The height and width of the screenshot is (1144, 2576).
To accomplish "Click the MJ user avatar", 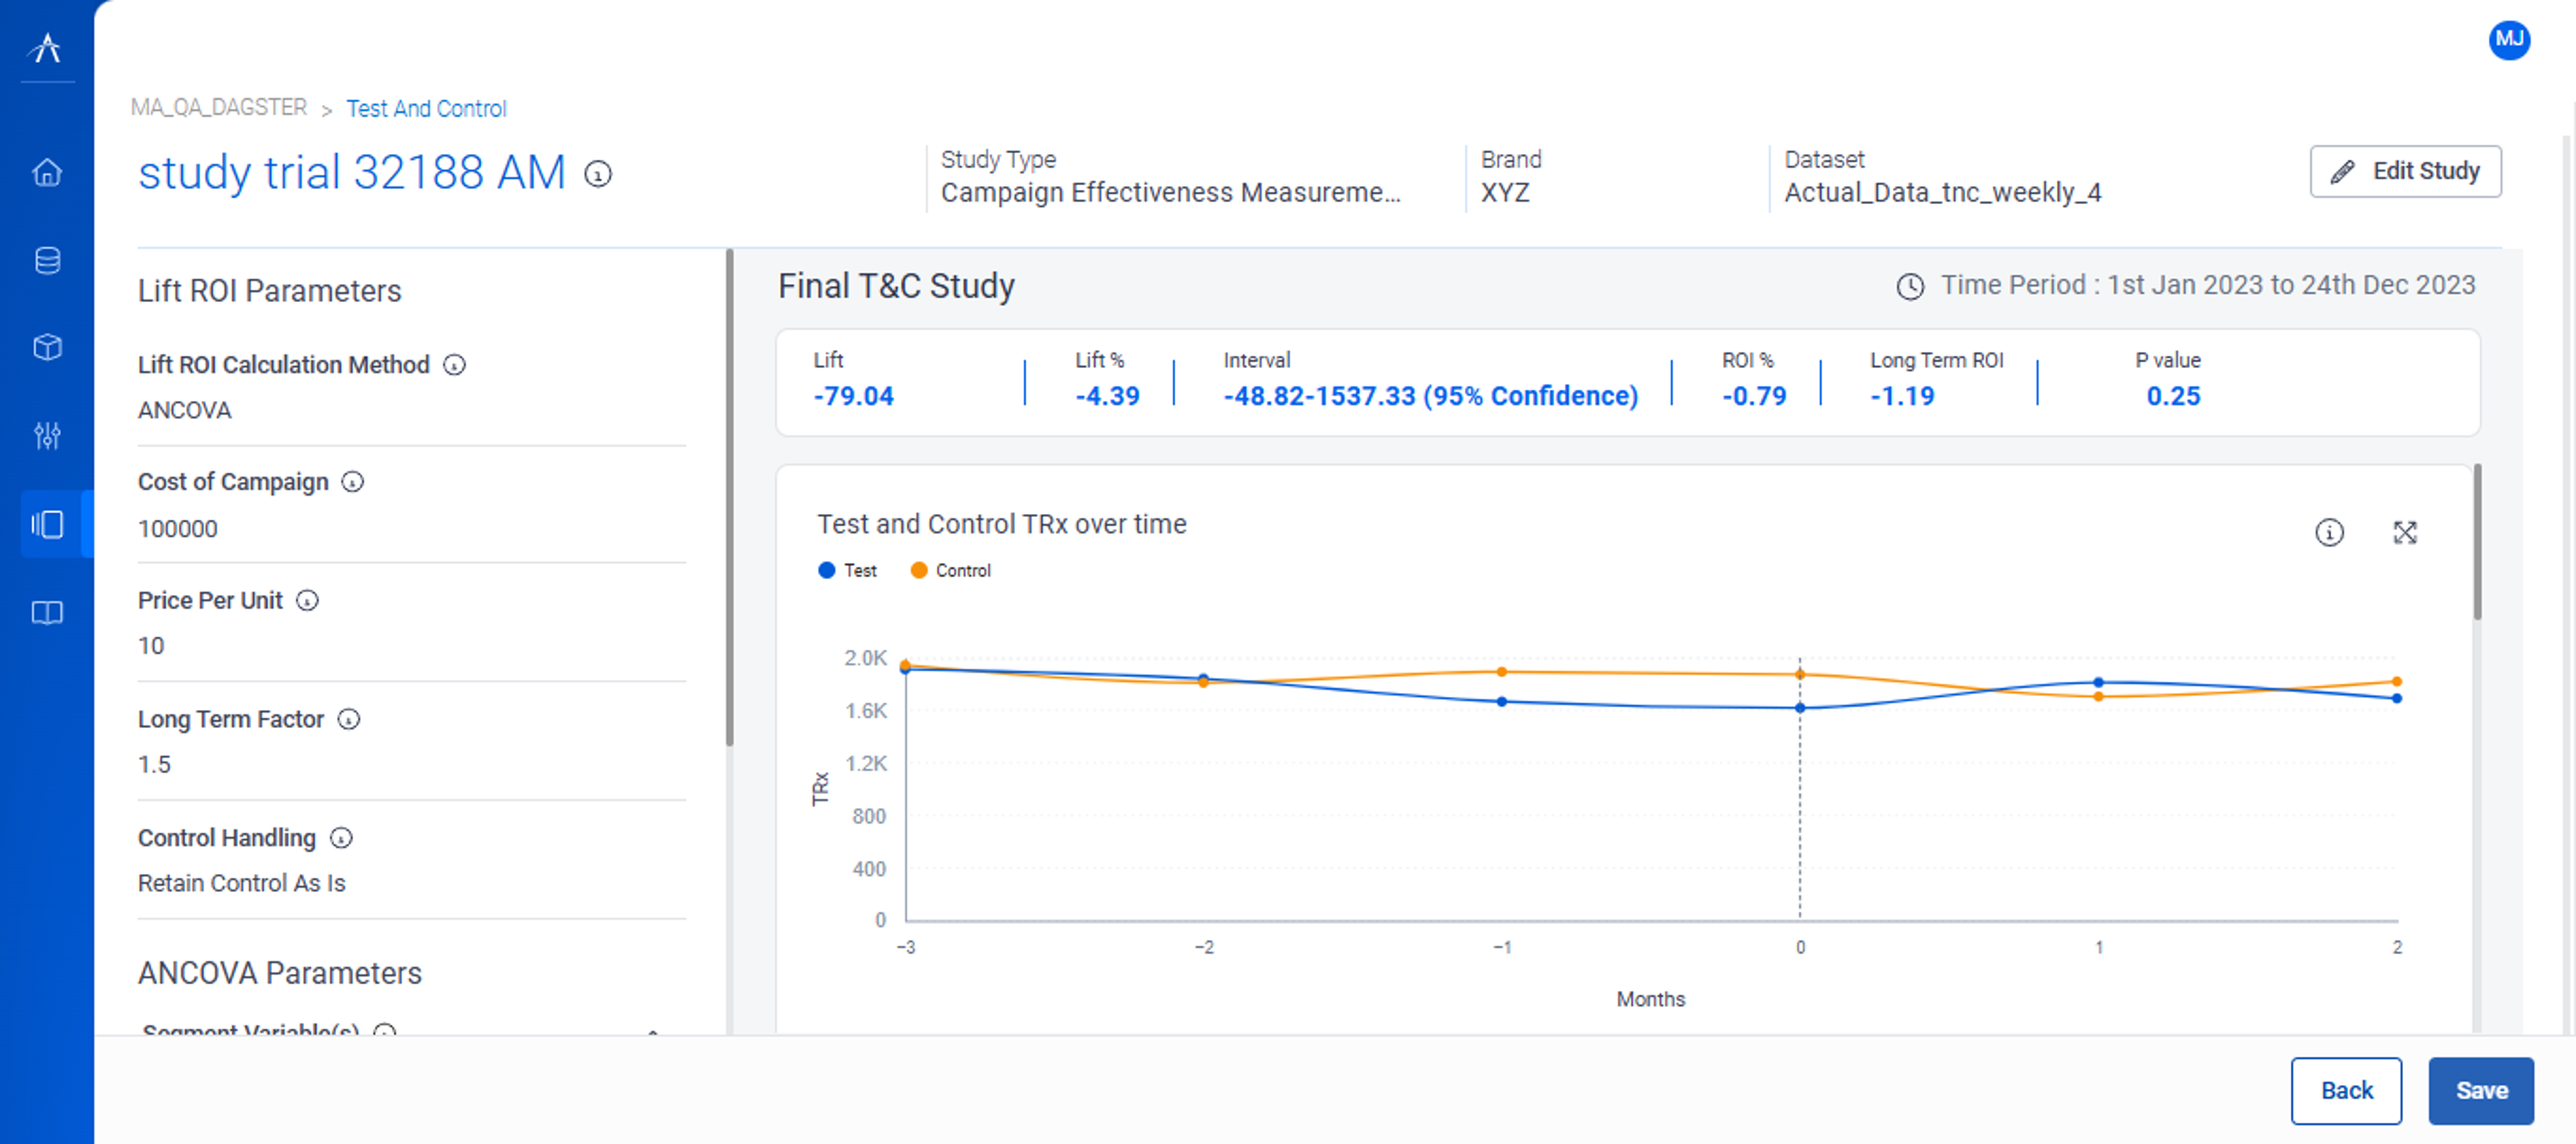I will [2508, 40].
